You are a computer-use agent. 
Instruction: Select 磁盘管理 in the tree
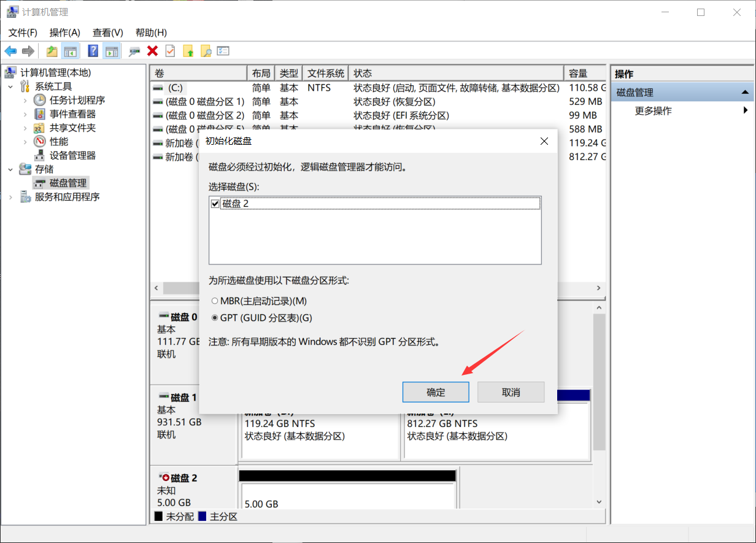pos(68,183)
